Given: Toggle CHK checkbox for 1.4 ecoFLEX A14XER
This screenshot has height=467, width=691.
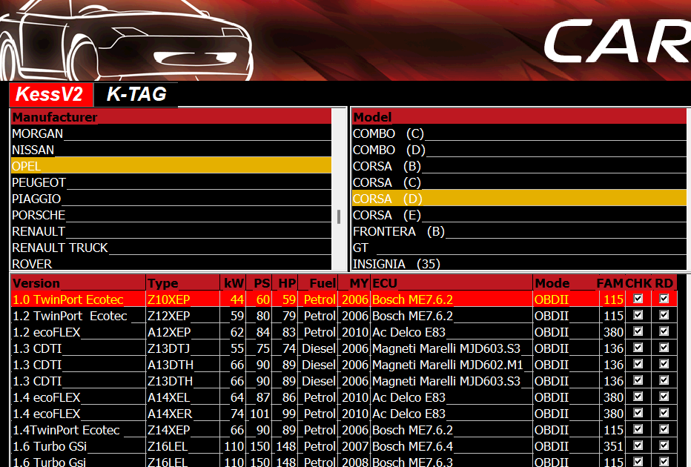Looking at the screenshot, I should pyautogui.click(x=638, y=413).
